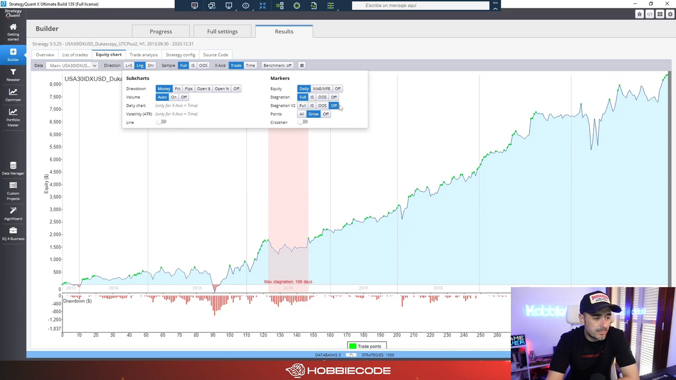This screenshot has width=676, height=380.
Task: Click the STRATEGIES: 1000 status text
Action: click(378, 355)
